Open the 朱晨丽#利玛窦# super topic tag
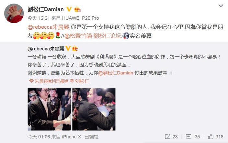The image size is (228, 143). tap(49, 81)
